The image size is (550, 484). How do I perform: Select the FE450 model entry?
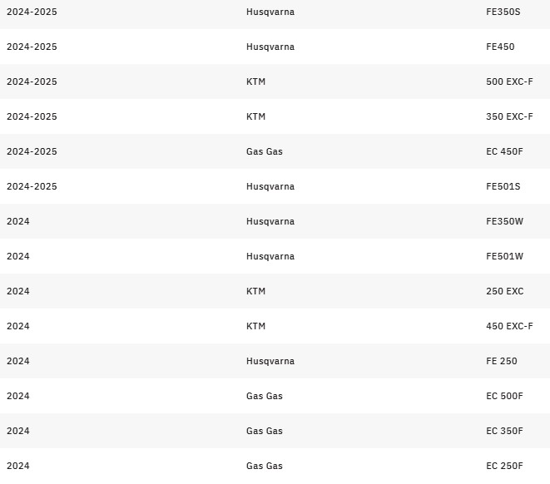(500, 47)
